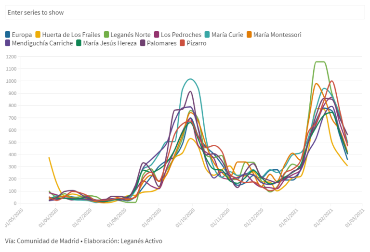Toggle the Europa series label

tap(22, 35)
